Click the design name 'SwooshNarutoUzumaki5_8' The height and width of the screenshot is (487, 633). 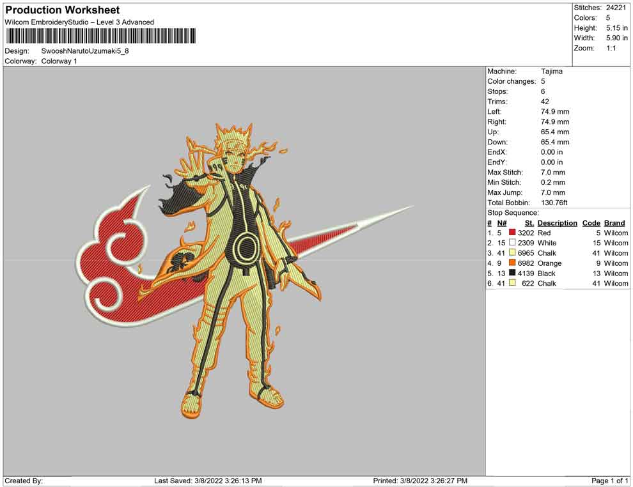(85, 51)
